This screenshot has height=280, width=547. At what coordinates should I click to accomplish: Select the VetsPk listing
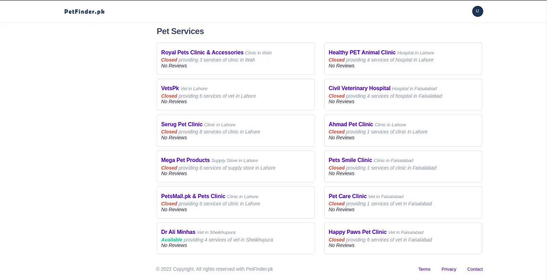coord(170,88)
